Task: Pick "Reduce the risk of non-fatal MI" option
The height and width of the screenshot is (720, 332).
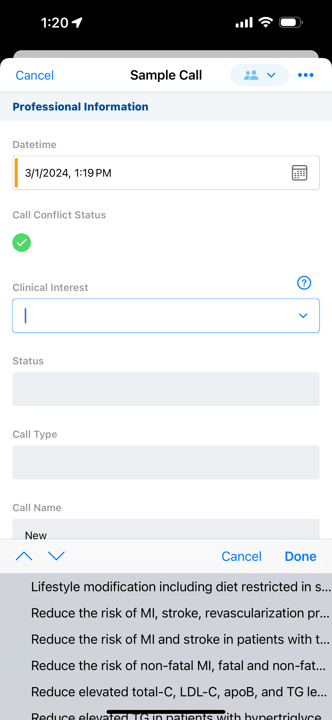Action: 179,665
